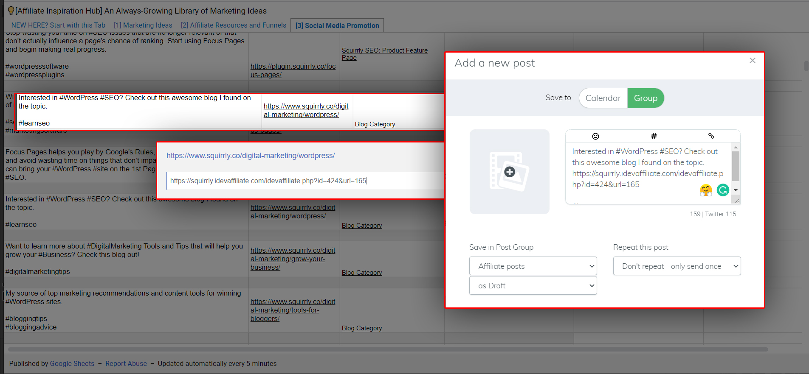Click Blog Category link beside grow-your-business URL
The image size is (809, 374).
click(x=362, y=273)
